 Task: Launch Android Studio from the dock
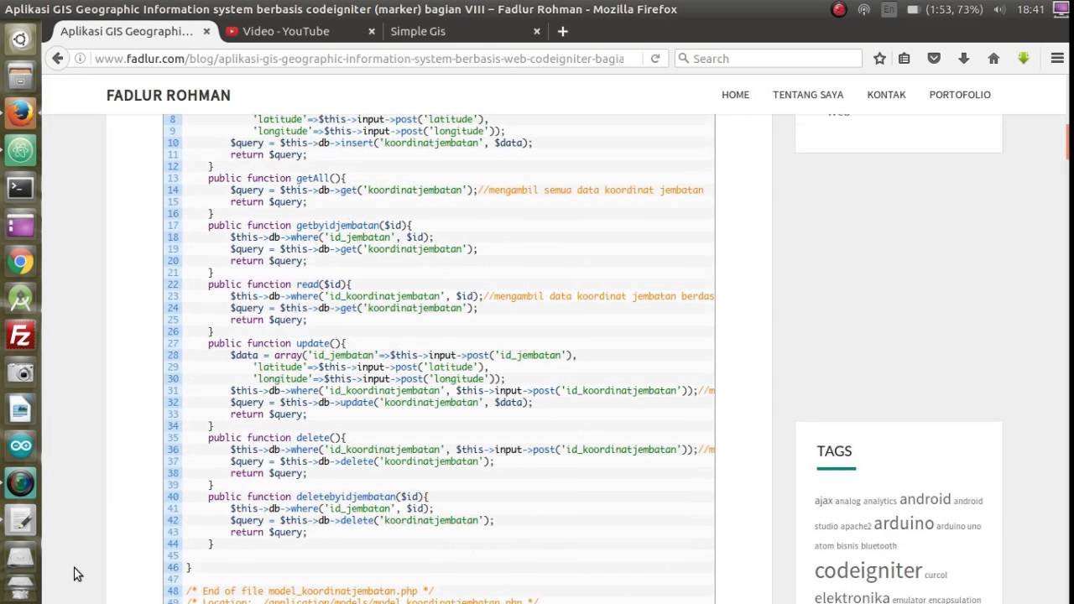(x=20, y=299)
